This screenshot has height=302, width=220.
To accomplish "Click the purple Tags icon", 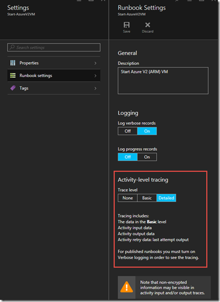I will pos(13,88).
